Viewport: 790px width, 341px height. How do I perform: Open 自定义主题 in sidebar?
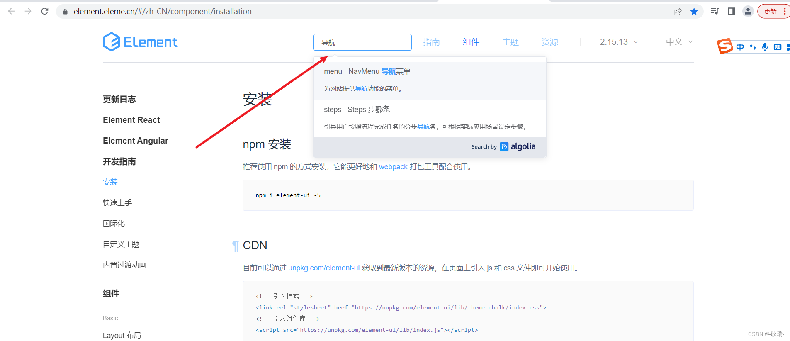(121, 244)
